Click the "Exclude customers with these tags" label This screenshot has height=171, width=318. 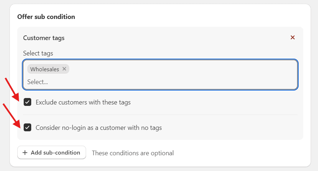pyautogui.click(x=83, y=102)
